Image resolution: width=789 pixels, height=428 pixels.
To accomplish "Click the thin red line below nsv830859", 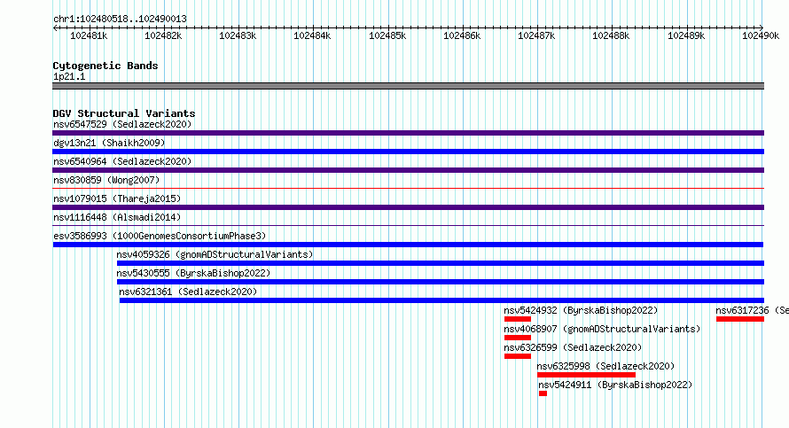I will point(408,188).
